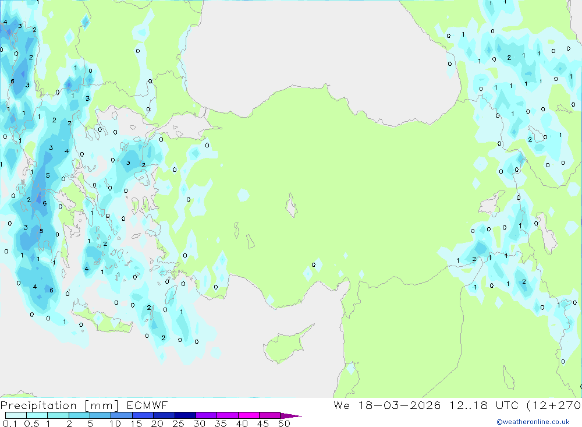The height and width of the screenshot is (427, 582).
Task: Click the '50' legend label
Action: 284,424
